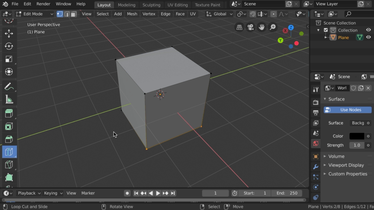Select the Rotate tool
This screenshot has width=374, height=210.
pyautogui.click(x=9, y=46)
